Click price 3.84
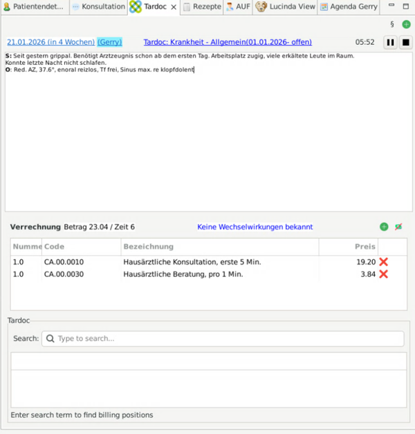415x434 pixels. tap(368, 274)
